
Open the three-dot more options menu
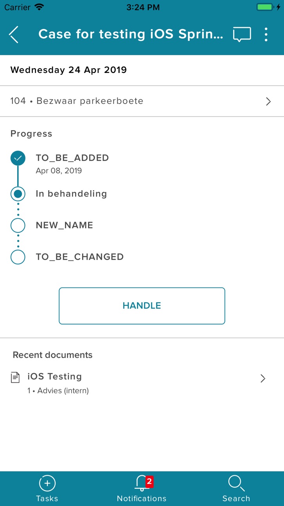266,35
